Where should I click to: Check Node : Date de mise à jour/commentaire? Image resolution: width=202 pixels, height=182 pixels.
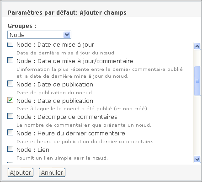pos(10,60)
